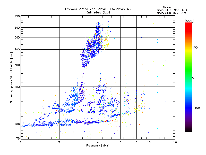
Task: Click the "mean, sd,O: -95.4, 17.6" line
Action: tap(171, 10)
